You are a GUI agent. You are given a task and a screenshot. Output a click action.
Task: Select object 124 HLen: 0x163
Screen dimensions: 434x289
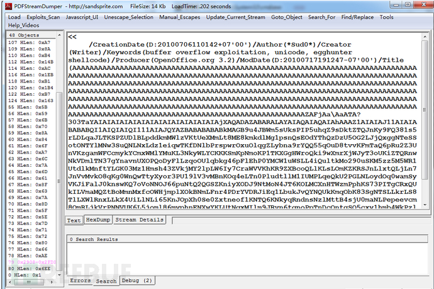point(31,101)
